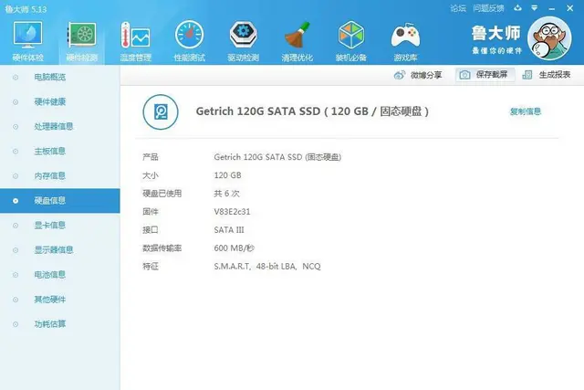Click the Weibo share icon

tap(400, 75)
